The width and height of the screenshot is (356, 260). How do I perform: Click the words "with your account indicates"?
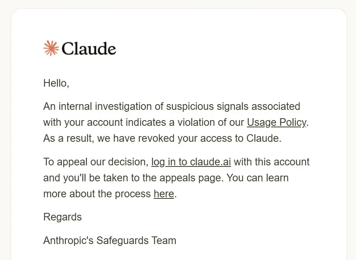[x=104, y=122]
